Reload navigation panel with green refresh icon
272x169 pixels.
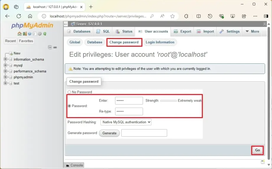pyautogui.click(x=45, y=34)
